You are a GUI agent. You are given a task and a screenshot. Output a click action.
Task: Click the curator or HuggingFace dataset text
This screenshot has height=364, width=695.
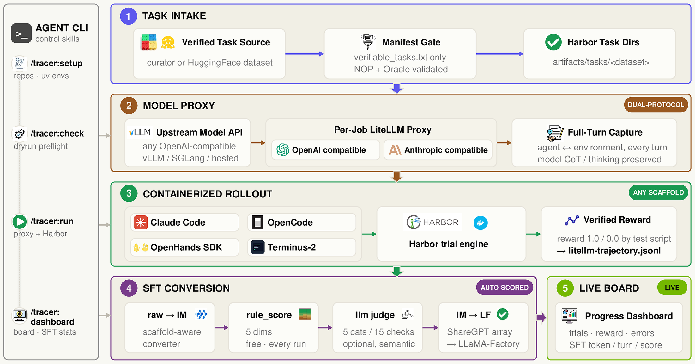coord(209,63)
